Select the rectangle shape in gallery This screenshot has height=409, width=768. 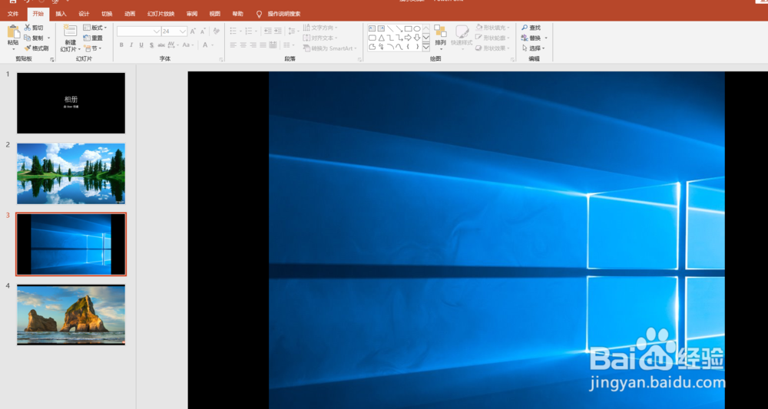tap(408, 28)
